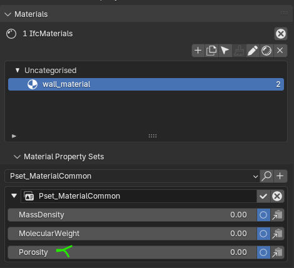294x268 pixels.
Task: Open the Pset_MaterialCommon dropdown
Action: [132, 176]
